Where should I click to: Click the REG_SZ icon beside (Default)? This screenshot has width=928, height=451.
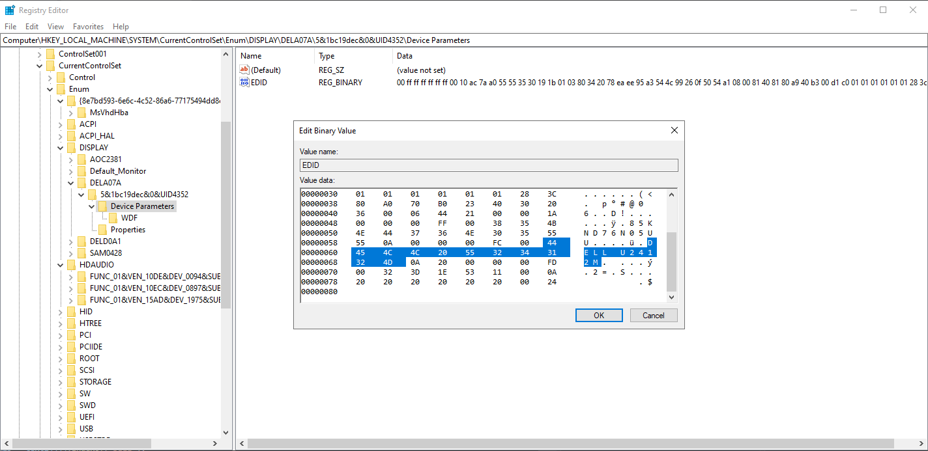246,70
